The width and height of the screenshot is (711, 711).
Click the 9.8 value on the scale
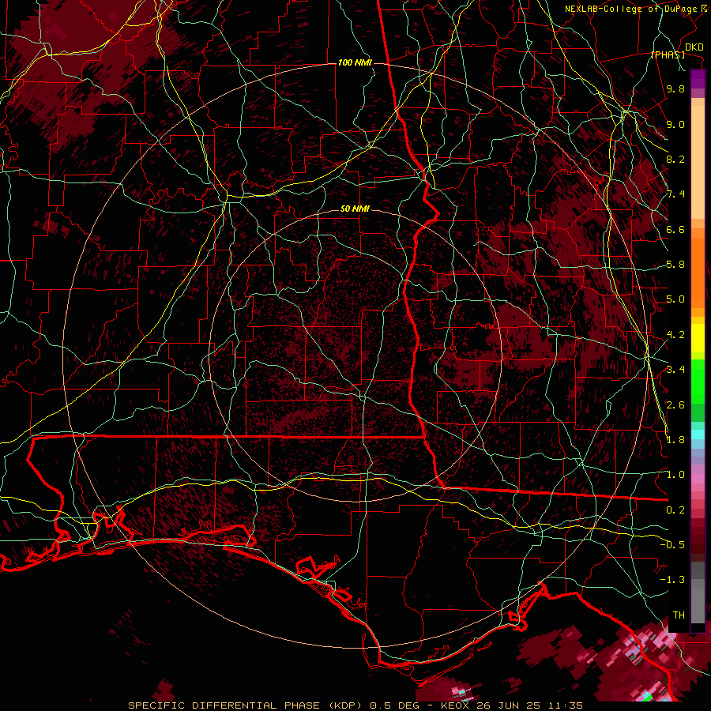click(x=675, y=89)
